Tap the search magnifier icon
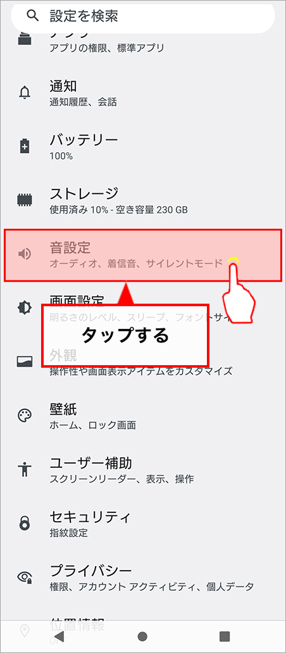The width and height of the screenshot is (286, 653). (x=32, y=15)
